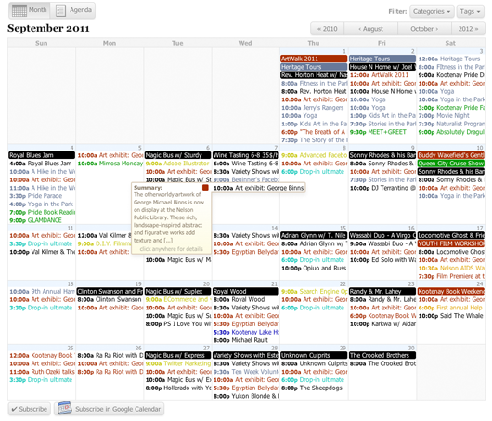The height and width of the screenshot is (421, 492).
Task: Switch to Month view calendar icon
Action: 19,10
